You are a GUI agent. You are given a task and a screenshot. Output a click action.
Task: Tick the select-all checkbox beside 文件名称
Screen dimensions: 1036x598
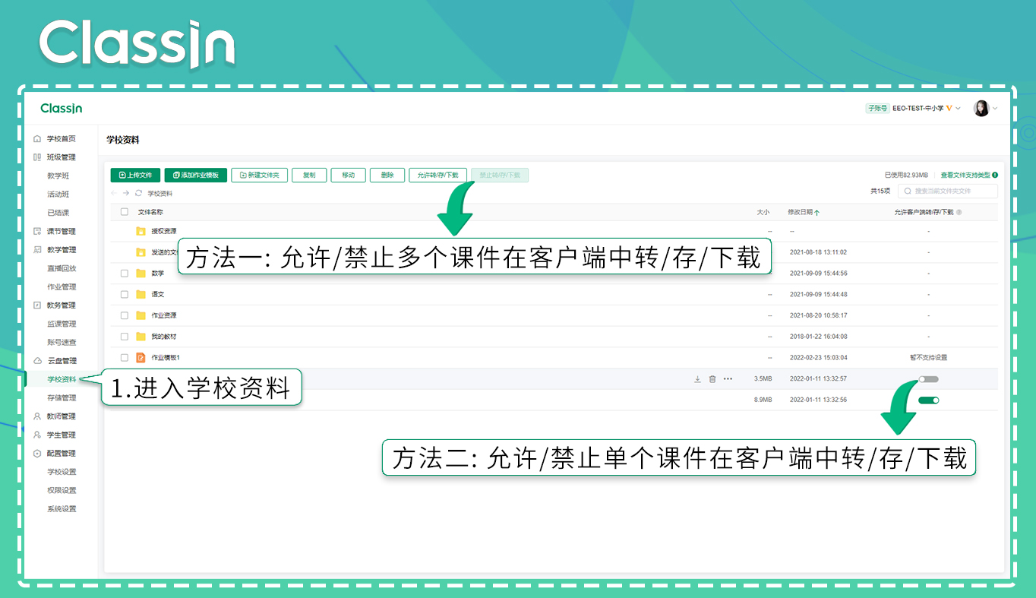click(x=125, y=212)
